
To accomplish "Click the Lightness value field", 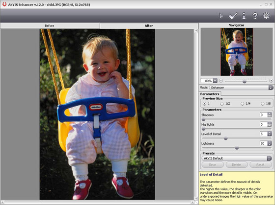I will [264, 143].
